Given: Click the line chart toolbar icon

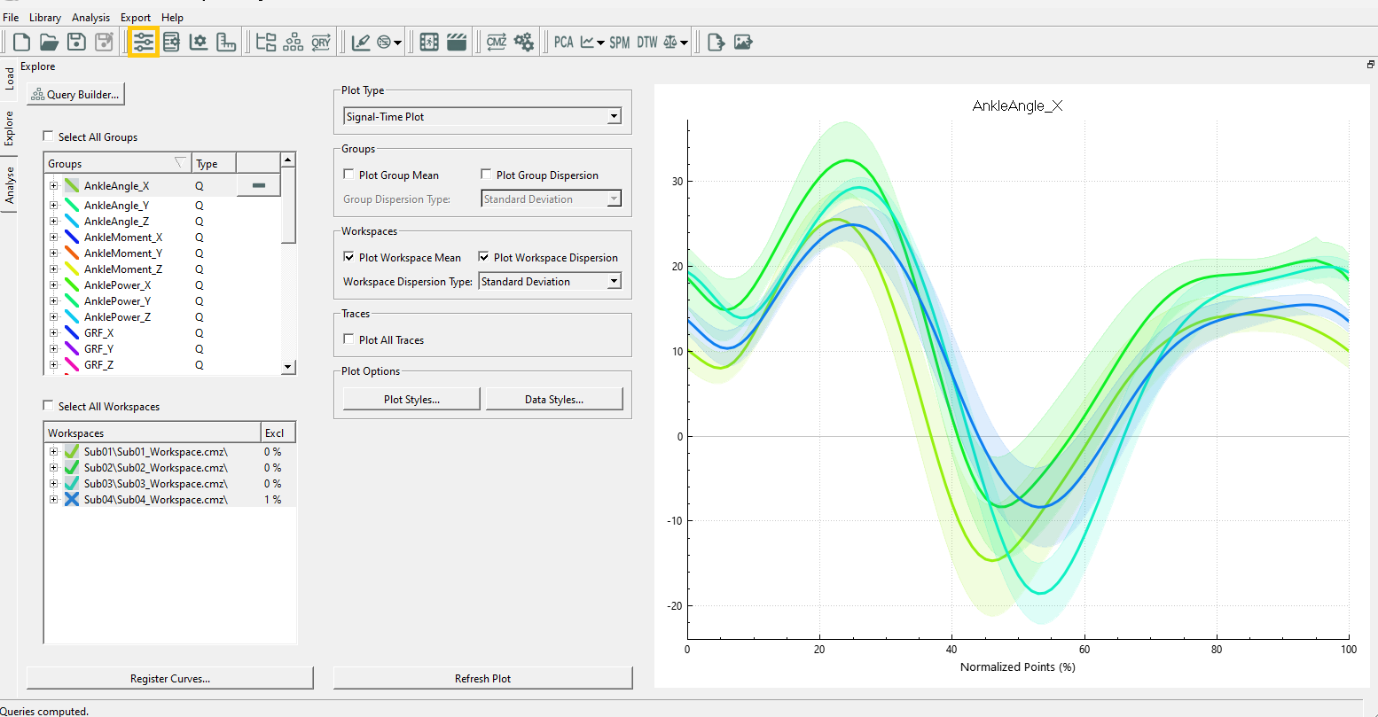Looking at the screenshot, I should (587, 42).
